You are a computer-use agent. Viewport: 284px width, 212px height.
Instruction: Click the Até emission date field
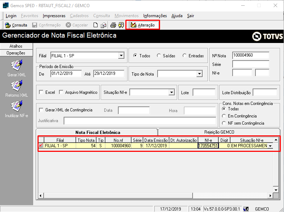coord(109,73)
